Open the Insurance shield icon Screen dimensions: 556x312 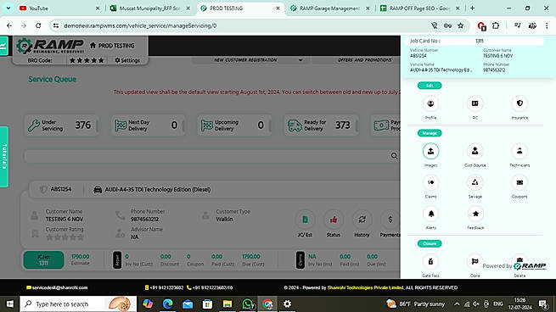(x=519, y=103)
